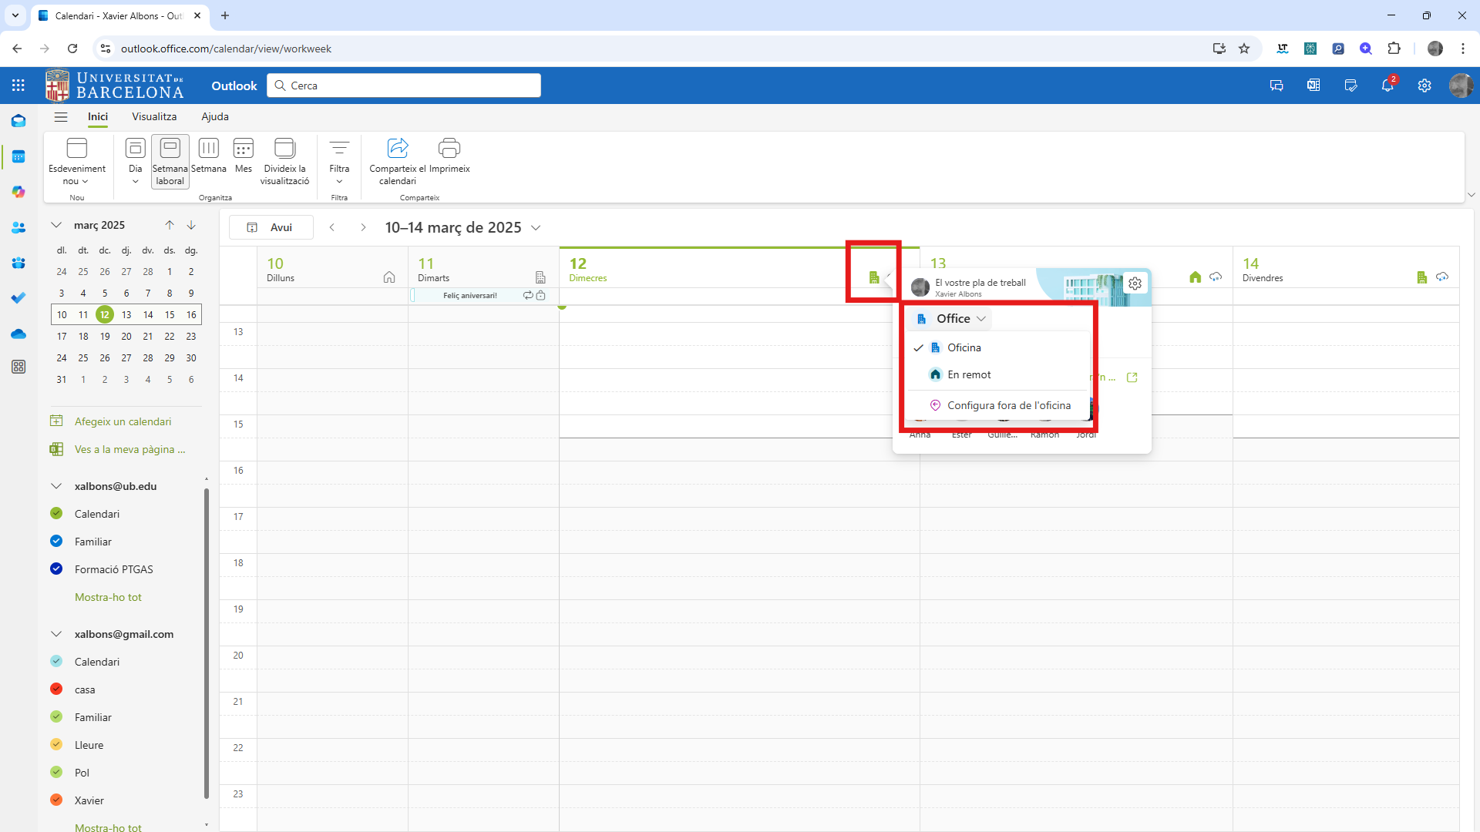Open Outlook settings gear in header
This screenshot has height=832, width=1480.
[1424, 86]
